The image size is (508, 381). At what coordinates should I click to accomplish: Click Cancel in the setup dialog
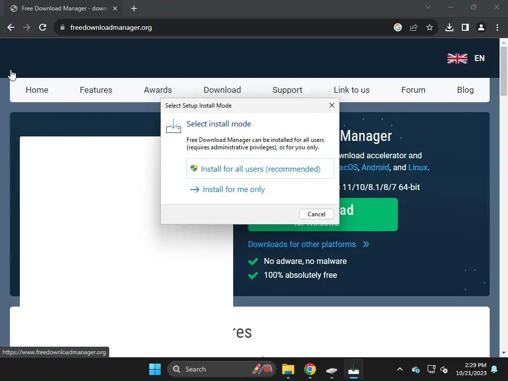pyautogui.click(x=316, y=214)
